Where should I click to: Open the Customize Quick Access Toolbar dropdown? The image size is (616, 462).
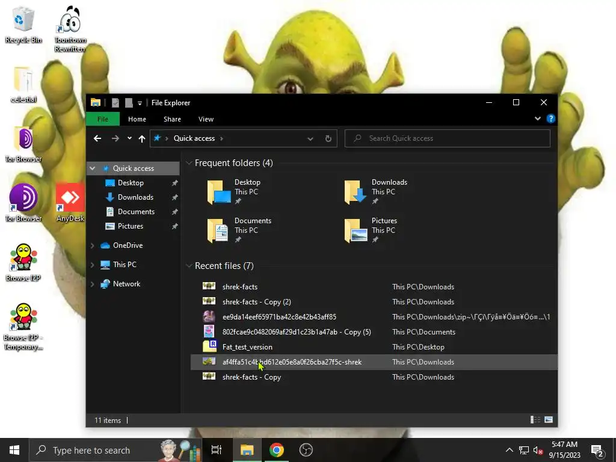click(140, 103)
